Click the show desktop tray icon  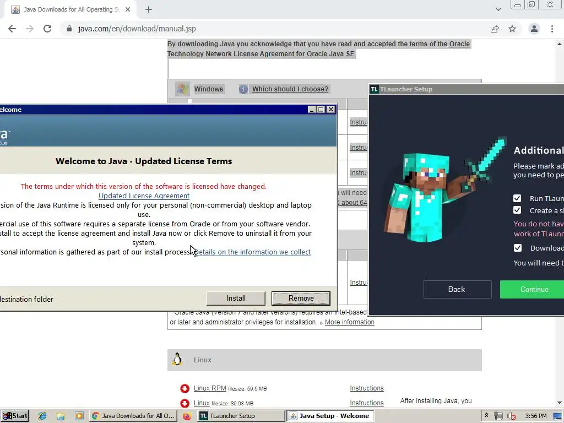coord(557,416)
